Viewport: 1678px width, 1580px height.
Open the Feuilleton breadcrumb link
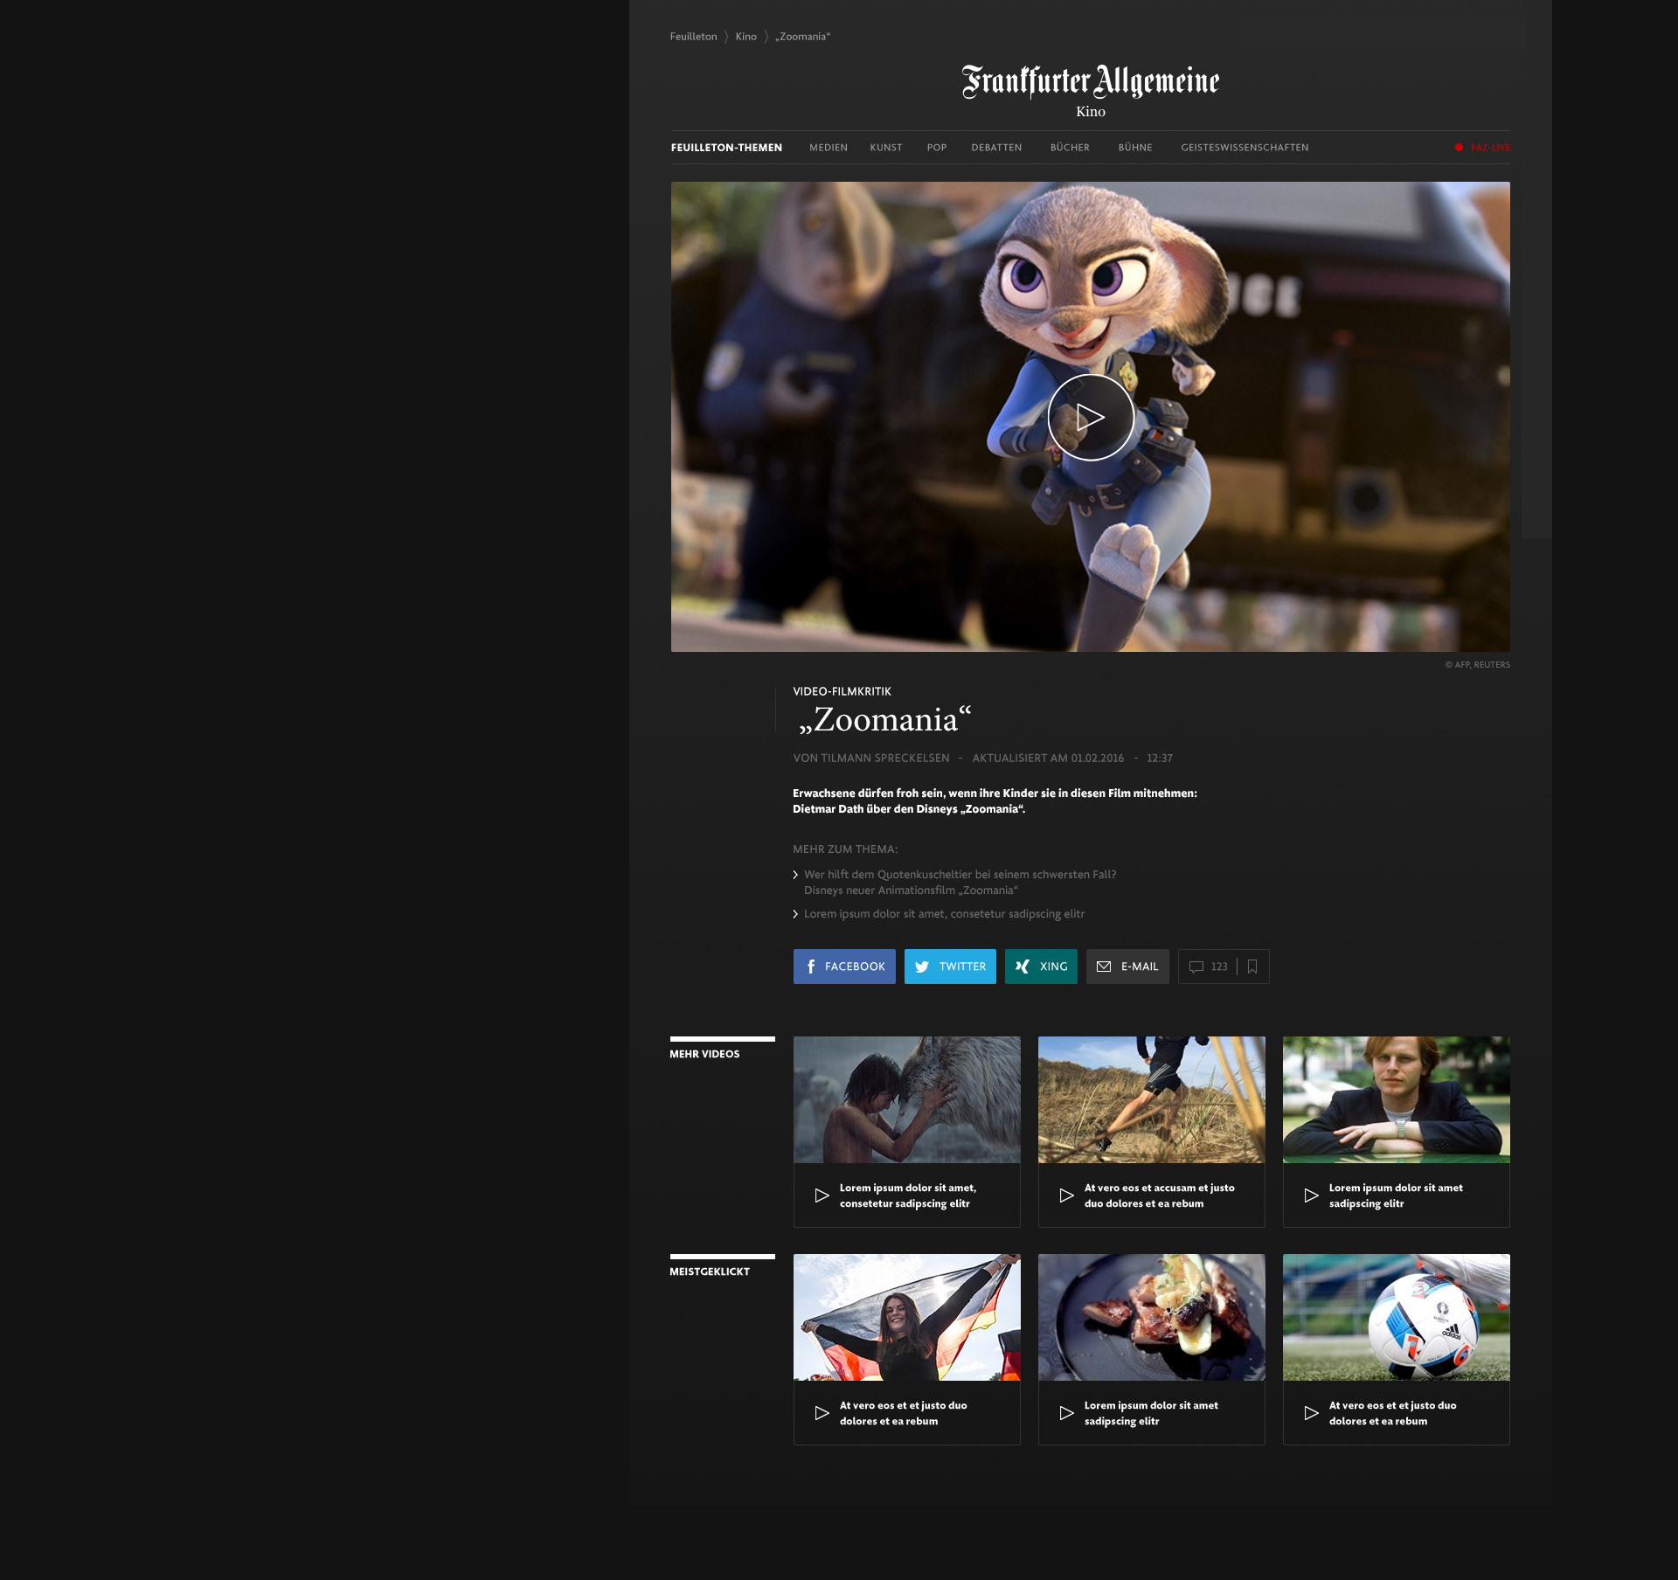coord(693,37)
